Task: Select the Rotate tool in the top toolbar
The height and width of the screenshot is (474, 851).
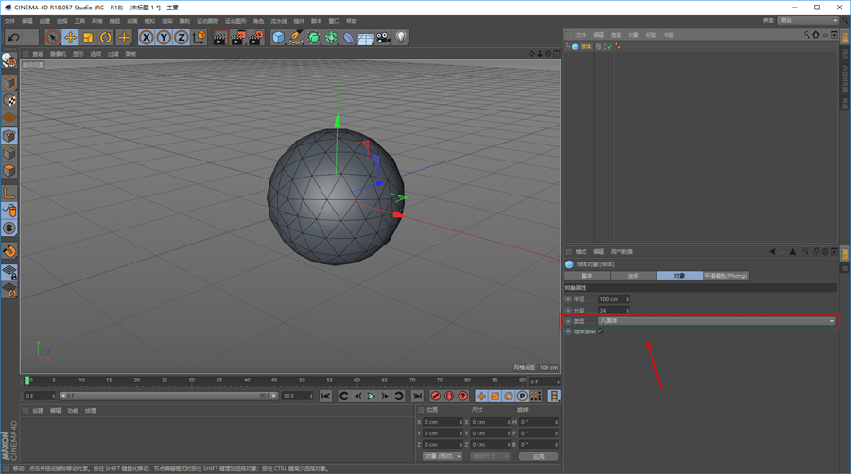Action: point(106,38)
